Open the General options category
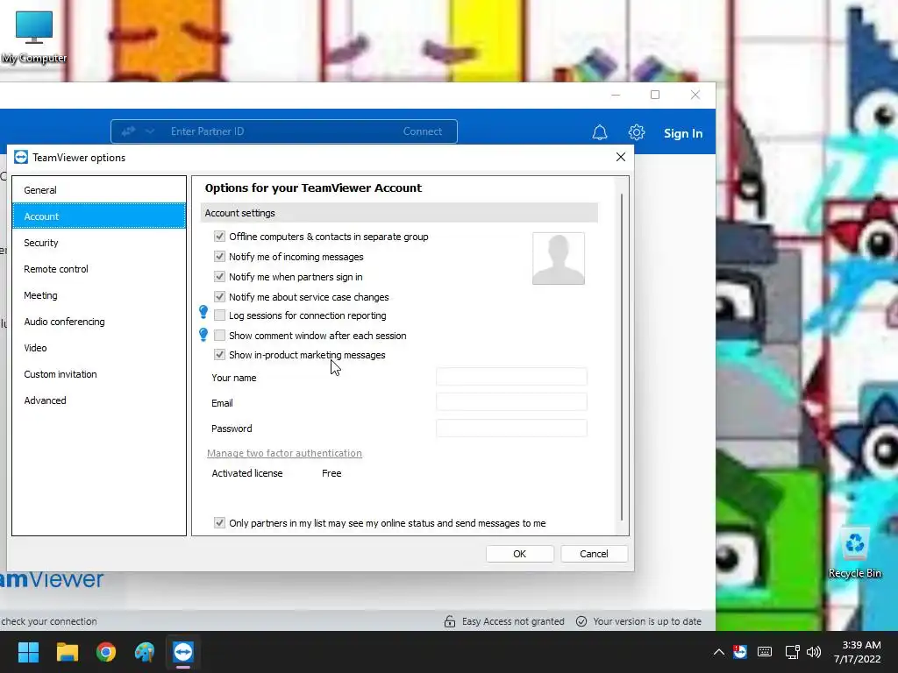 99,190
